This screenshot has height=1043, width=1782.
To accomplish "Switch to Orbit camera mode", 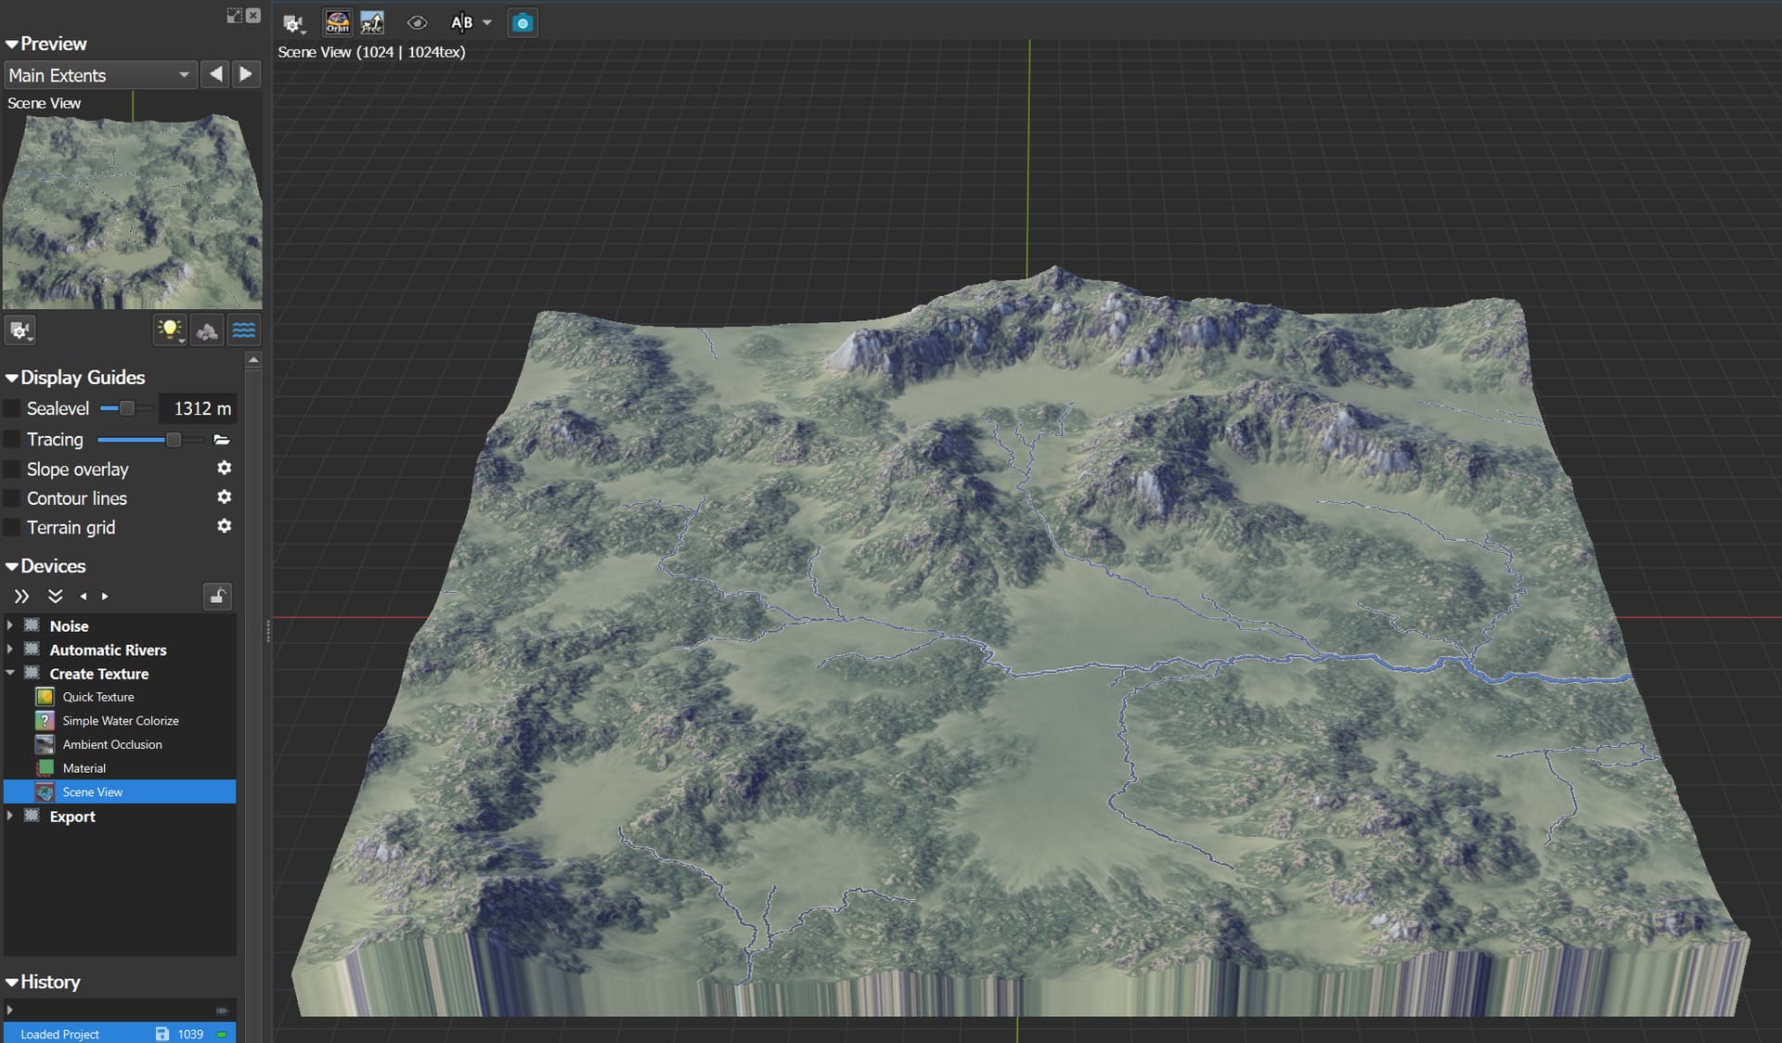I will pos(337,22).
